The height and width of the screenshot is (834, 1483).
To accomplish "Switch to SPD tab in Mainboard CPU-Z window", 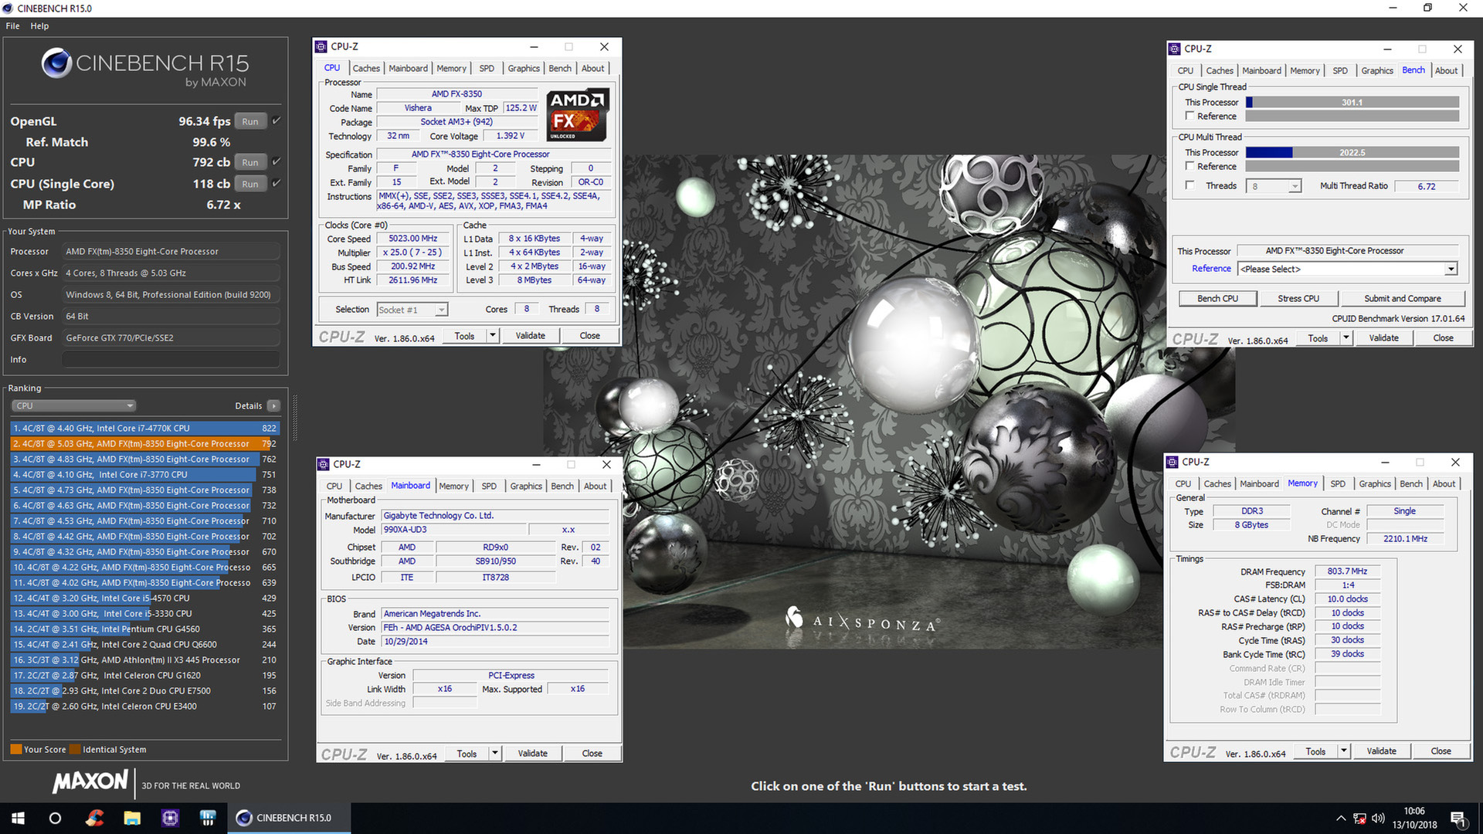I will (x=489, y=486).
